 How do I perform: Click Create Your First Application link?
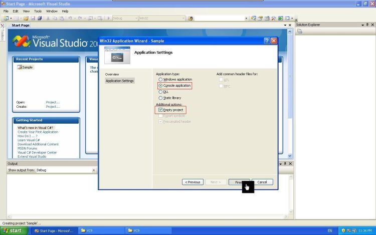point(38,132)
